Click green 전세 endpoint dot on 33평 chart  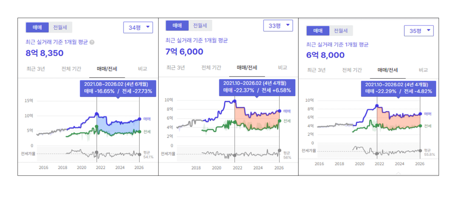(280, 121)
